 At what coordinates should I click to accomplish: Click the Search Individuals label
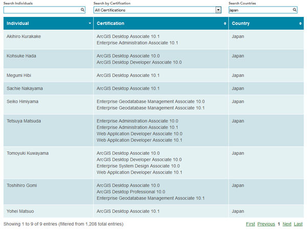pos(18,4)
